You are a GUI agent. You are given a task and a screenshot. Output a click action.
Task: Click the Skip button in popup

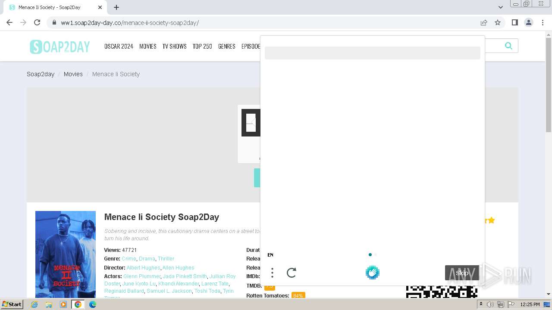[x=462, y=273]
